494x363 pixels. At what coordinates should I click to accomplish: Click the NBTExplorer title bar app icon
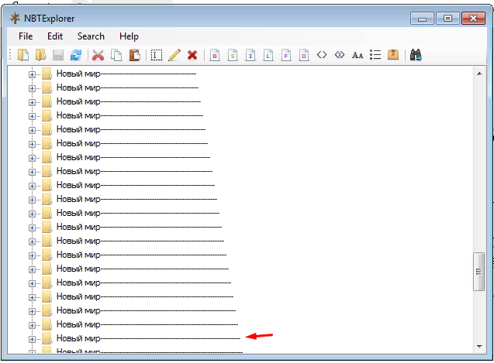tap(15, 19)
